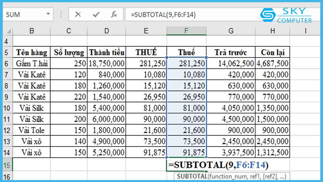This screenshot has width=323, height=182.
Task: Select the 4,687,500 cell
Action: click(x=273, y=63)
